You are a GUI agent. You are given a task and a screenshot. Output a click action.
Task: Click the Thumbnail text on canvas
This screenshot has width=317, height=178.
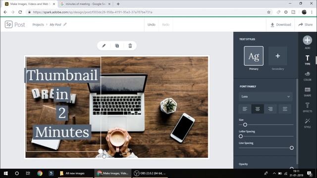(x=62, y=75)
